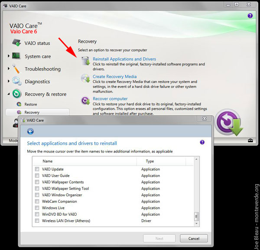The image size is (260, 250).
Task: Click VAIO Care title bar app icon
Action: [5, 6]
